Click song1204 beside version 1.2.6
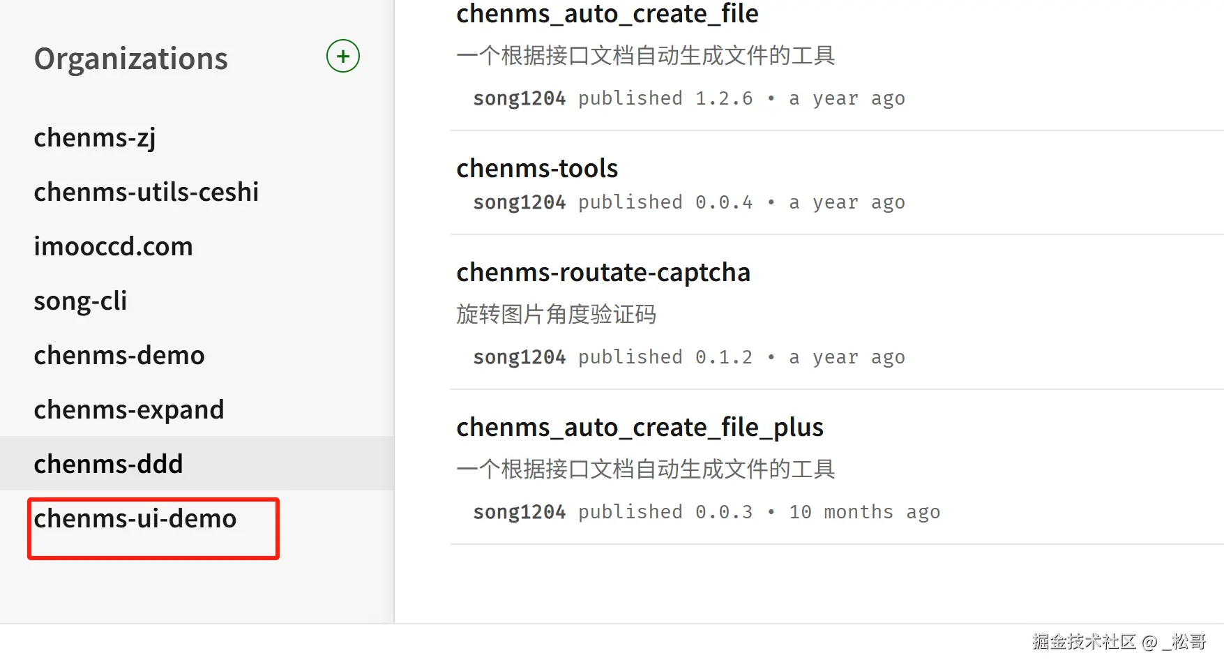Viewport: 1224px width, 669px height. [519, 99]
